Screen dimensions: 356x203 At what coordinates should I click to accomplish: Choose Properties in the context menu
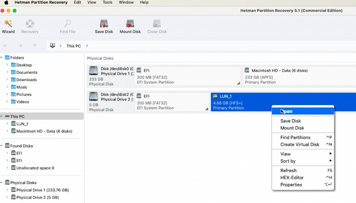[303, 185]
